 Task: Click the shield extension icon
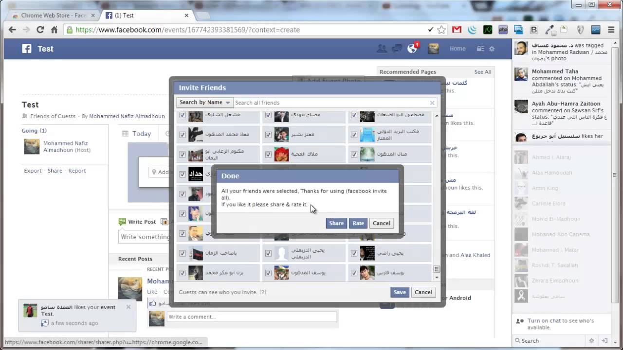580,30
